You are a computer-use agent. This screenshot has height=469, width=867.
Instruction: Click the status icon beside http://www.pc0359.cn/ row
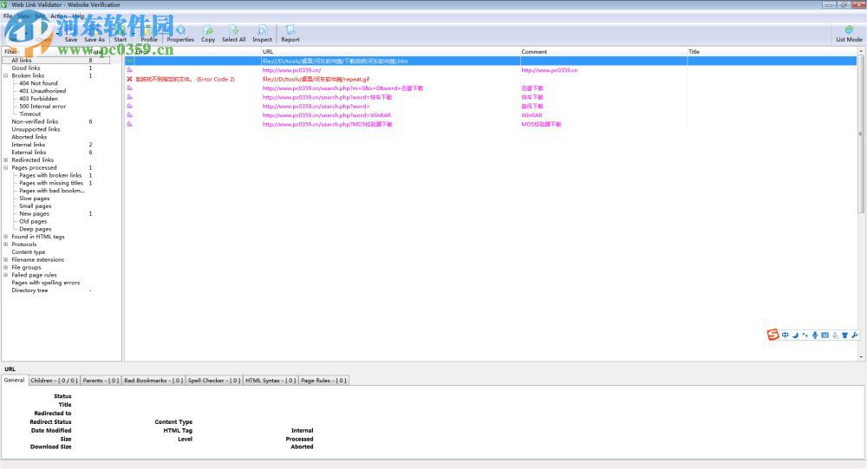[x=129, y=70]
